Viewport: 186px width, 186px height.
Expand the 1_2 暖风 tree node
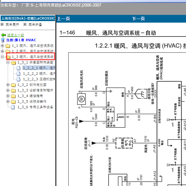tap(2, 51)
